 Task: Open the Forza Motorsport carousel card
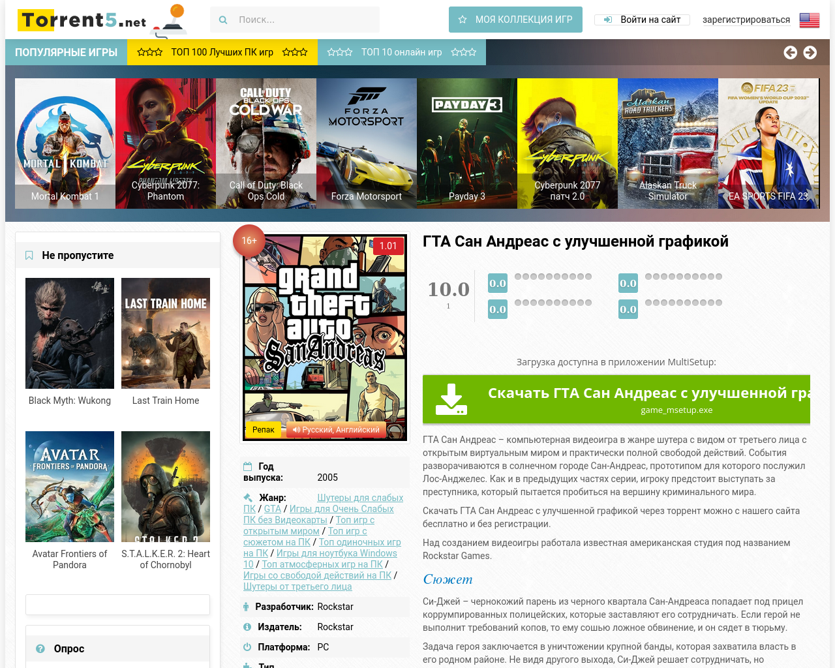coord(367,144)
